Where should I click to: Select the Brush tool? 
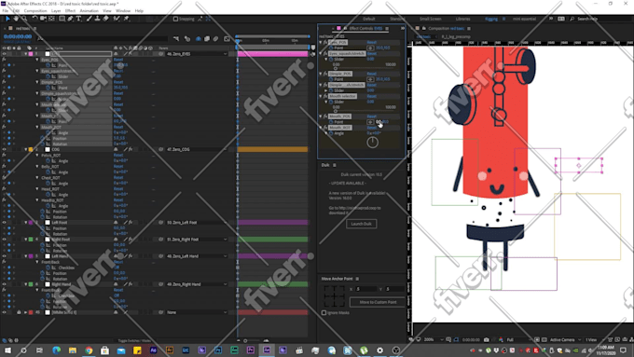point(89,19)
